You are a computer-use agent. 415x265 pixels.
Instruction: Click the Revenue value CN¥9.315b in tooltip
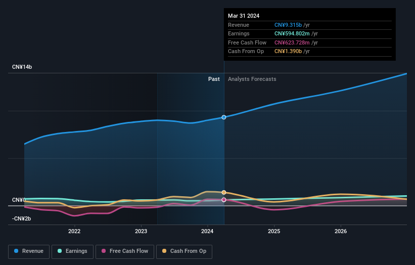pyautogui.click(x=288, y=25)
